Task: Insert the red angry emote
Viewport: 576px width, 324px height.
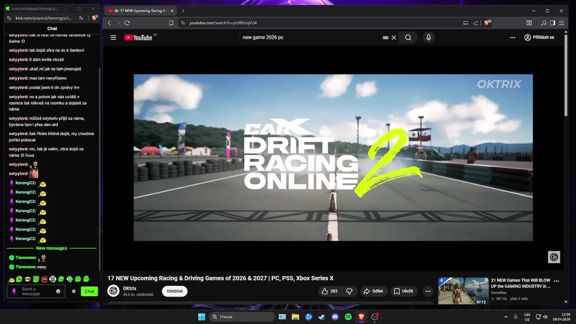Action: pos(45,279)
